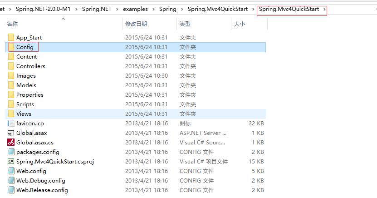Image resolution: width=377 pixels, height=198 pixels.
Task: Select the Web.Release.config file name
Action: [42, 190]
